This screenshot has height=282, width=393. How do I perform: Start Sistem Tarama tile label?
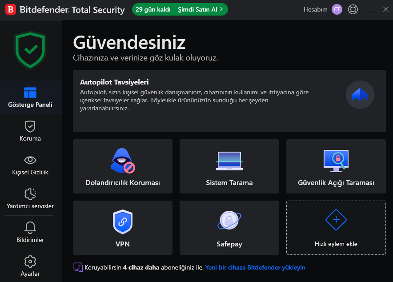point(229,183)
